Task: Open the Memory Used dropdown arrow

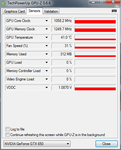Action: pos(46,54)
